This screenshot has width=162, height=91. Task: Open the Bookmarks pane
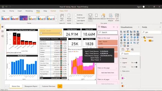point(96,17)
